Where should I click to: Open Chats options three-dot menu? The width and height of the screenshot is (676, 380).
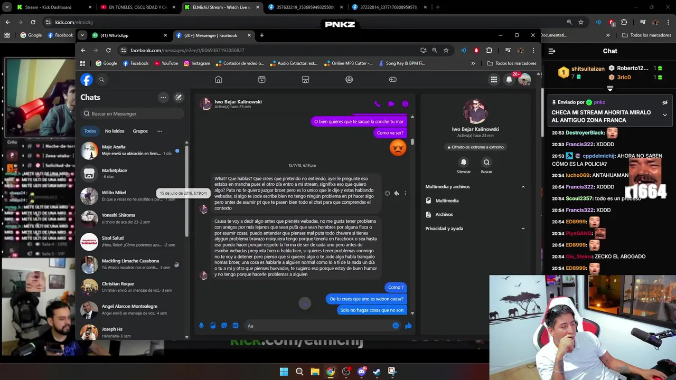click(x=163, y=97)
